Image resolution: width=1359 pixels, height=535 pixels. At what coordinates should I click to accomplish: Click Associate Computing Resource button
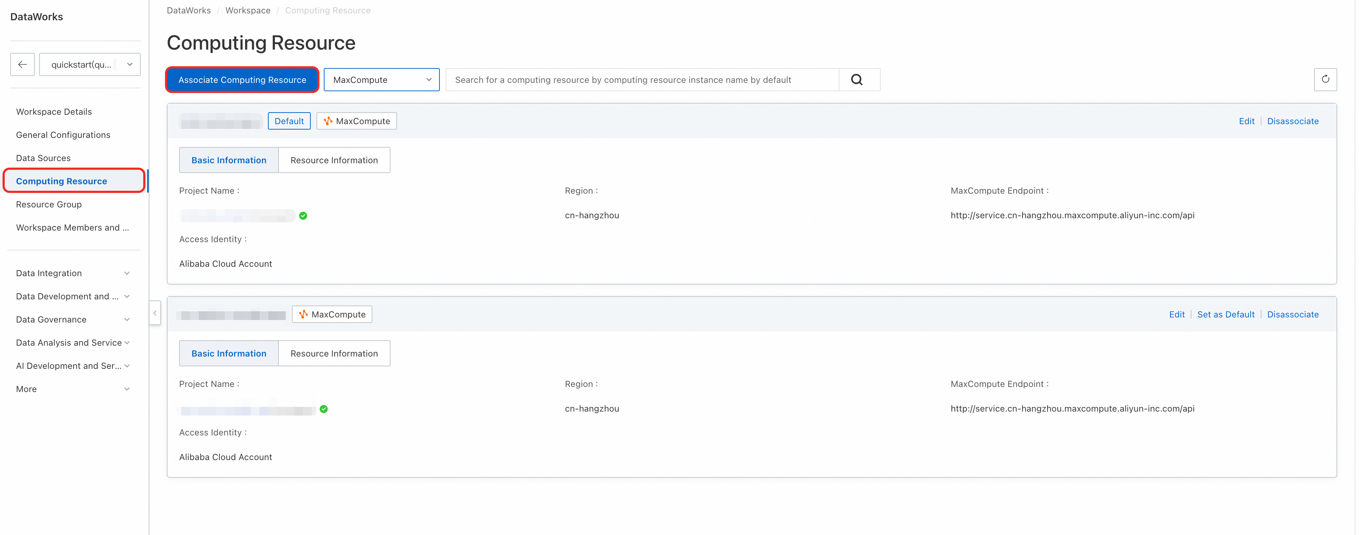click(x=242, y=80)
